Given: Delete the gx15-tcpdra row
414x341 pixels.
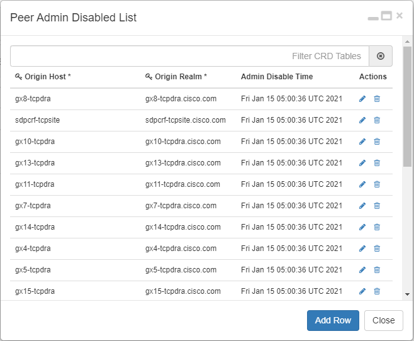Looking at the screenshot, I should point(377,291).
